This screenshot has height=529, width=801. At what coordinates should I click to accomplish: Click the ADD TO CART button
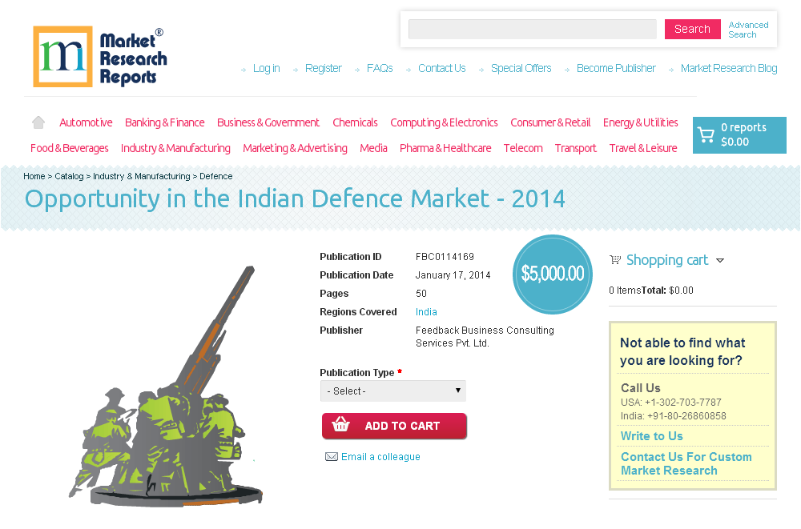click(394, 426)
